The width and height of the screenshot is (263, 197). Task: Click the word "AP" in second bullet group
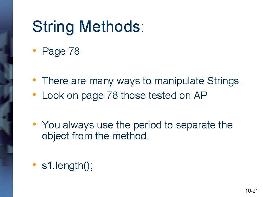[x=201, y=96]
